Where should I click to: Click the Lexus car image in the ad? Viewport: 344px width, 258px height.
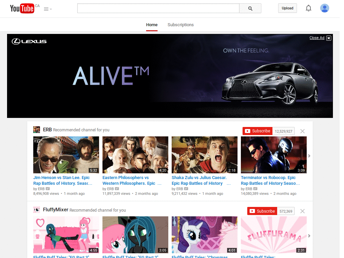point(270,84)
